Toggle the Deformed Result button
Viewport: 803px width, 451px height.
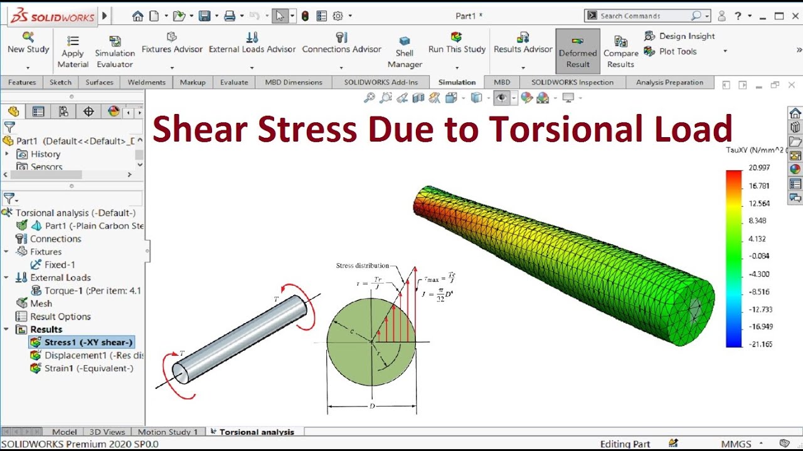[578, 50]
